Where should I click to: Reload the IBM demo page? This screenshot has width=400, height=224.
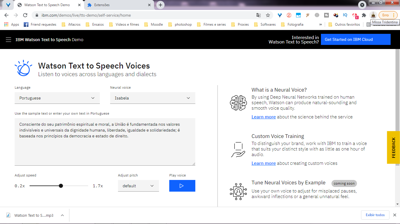(x=25, y=15)
